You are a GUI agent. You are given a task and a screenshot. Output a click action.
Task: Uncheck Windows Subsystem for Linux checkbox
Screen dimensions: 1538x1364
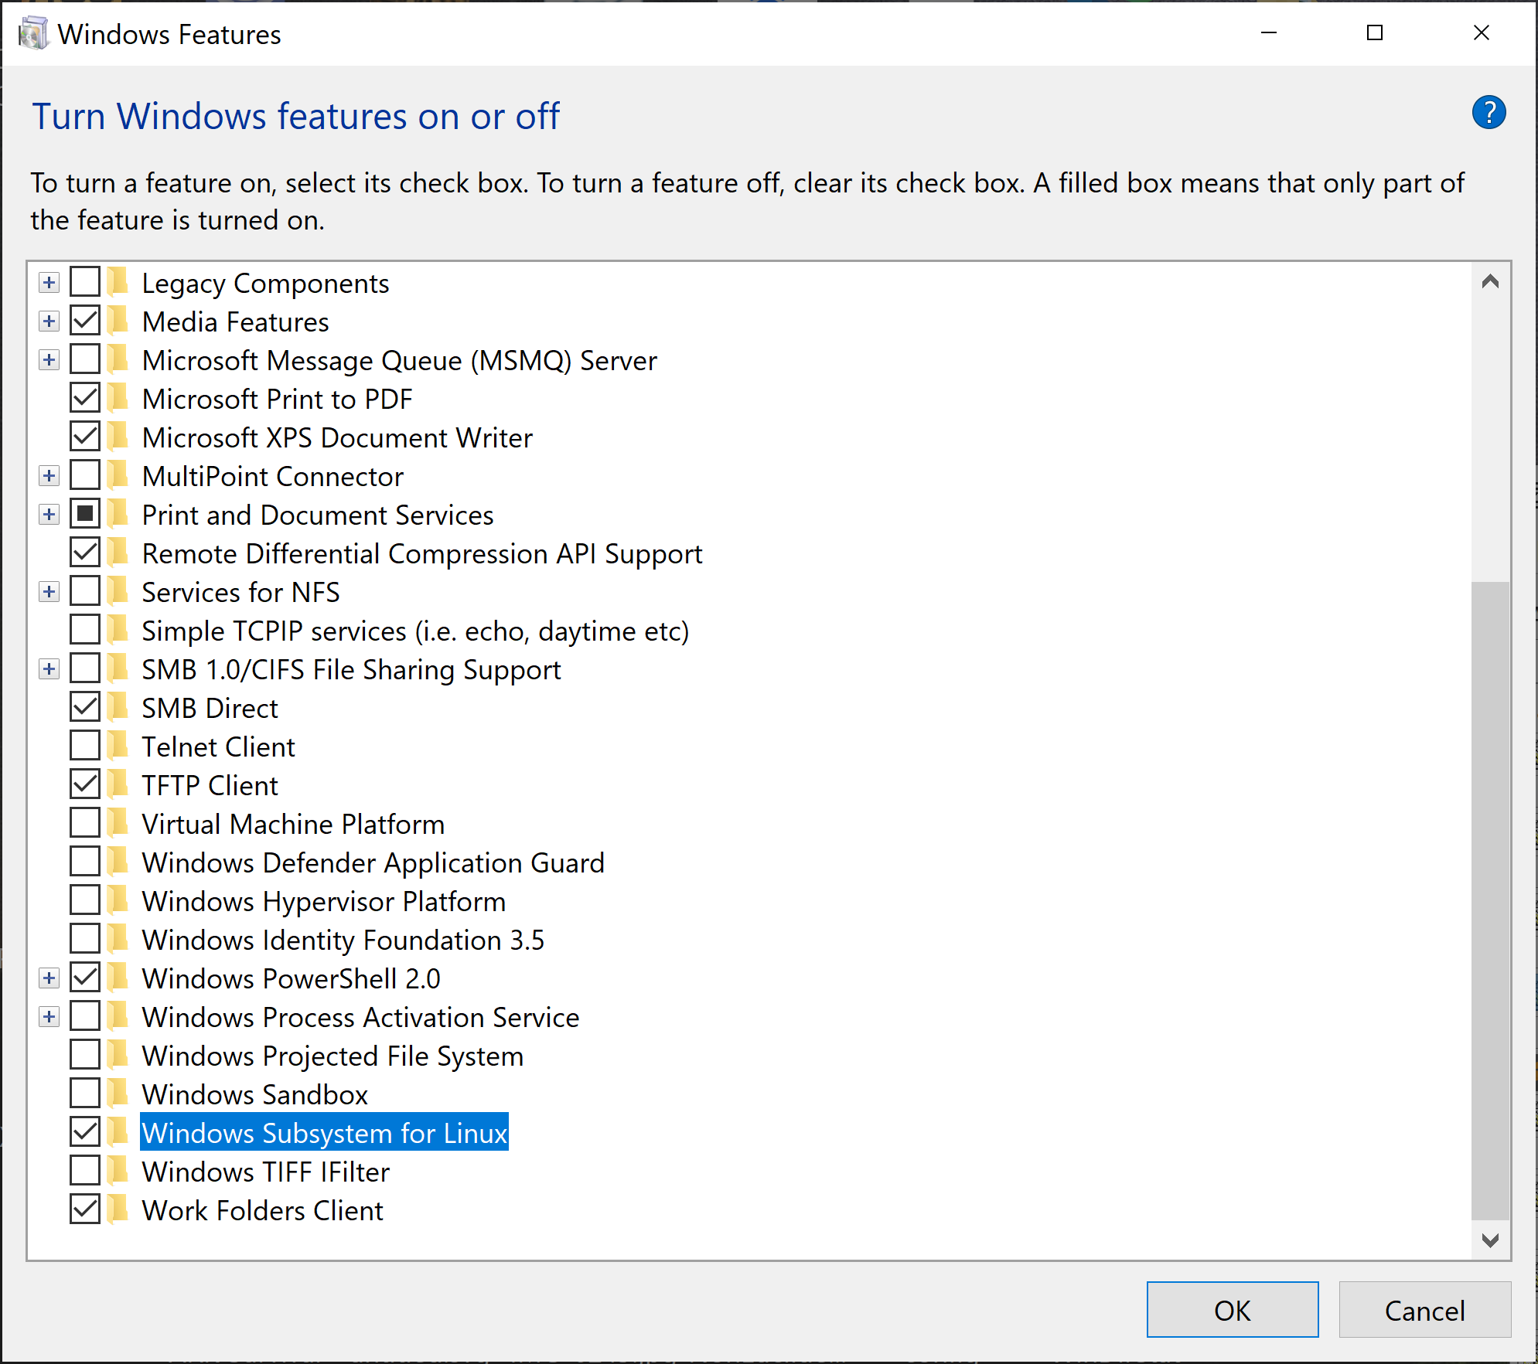[x=85, y=1132]
